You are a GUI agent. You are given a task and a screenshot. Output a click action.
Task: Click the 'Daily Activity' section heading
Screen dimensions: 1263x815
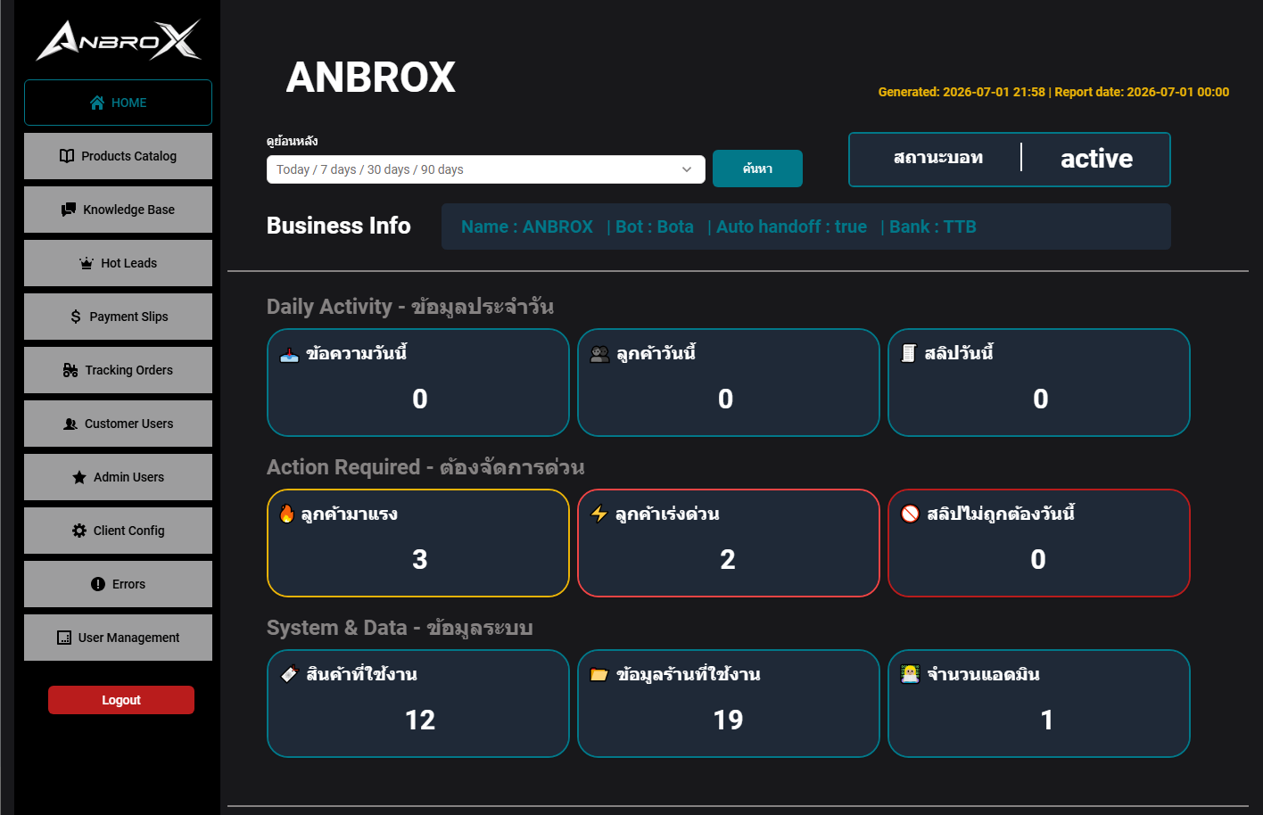point(410,307)
